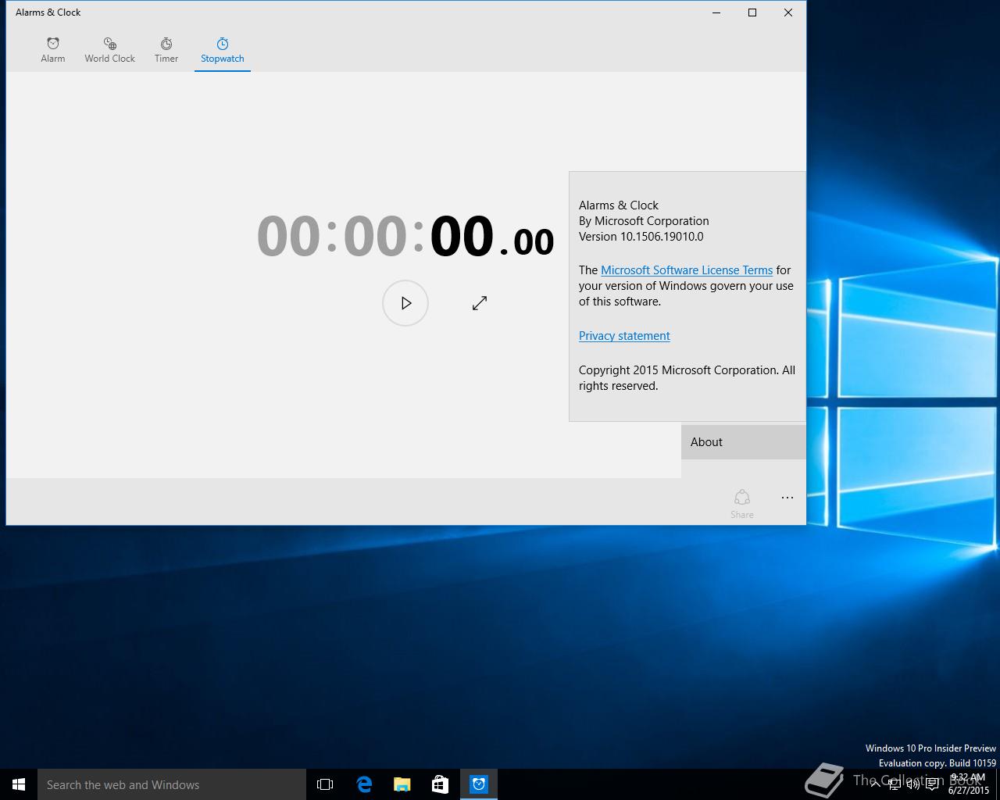This screenshot has height=800, width=1000.
Task: Open the Action Center notifications icon
Action: tap(932, 784)
